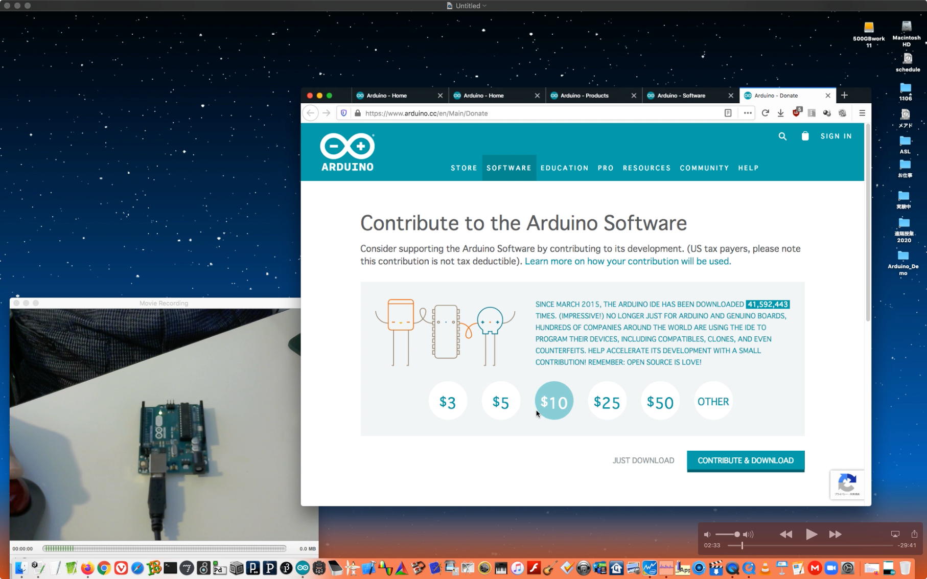Toggle Firefox reader view
This screenshot has height=579, width=927.
[728, 113]
